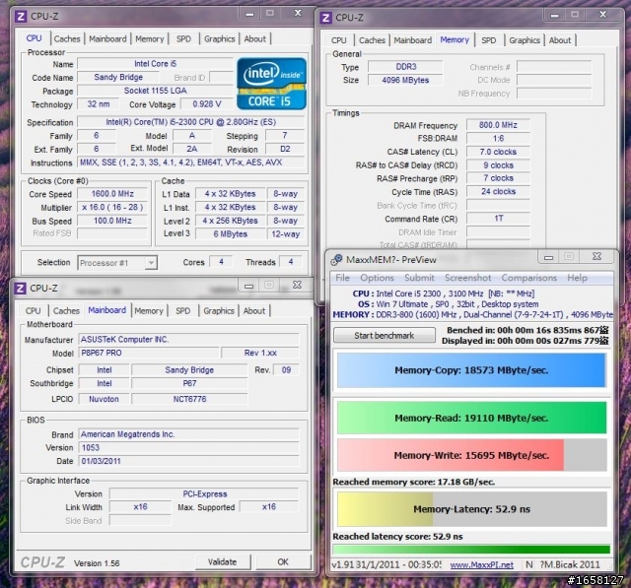Open About tab in top-left CPU-Z window
Screen dimensions: 631x588
click(x=254, y=39)
